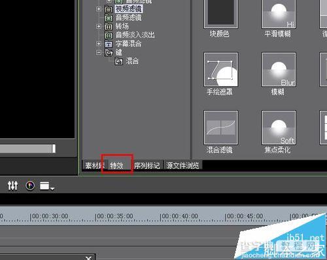Pick the 焦点柔化 Soft effect thumbnail
This screenshot has width=327, height=260.
pyautogui.click(x=279, y=128)
